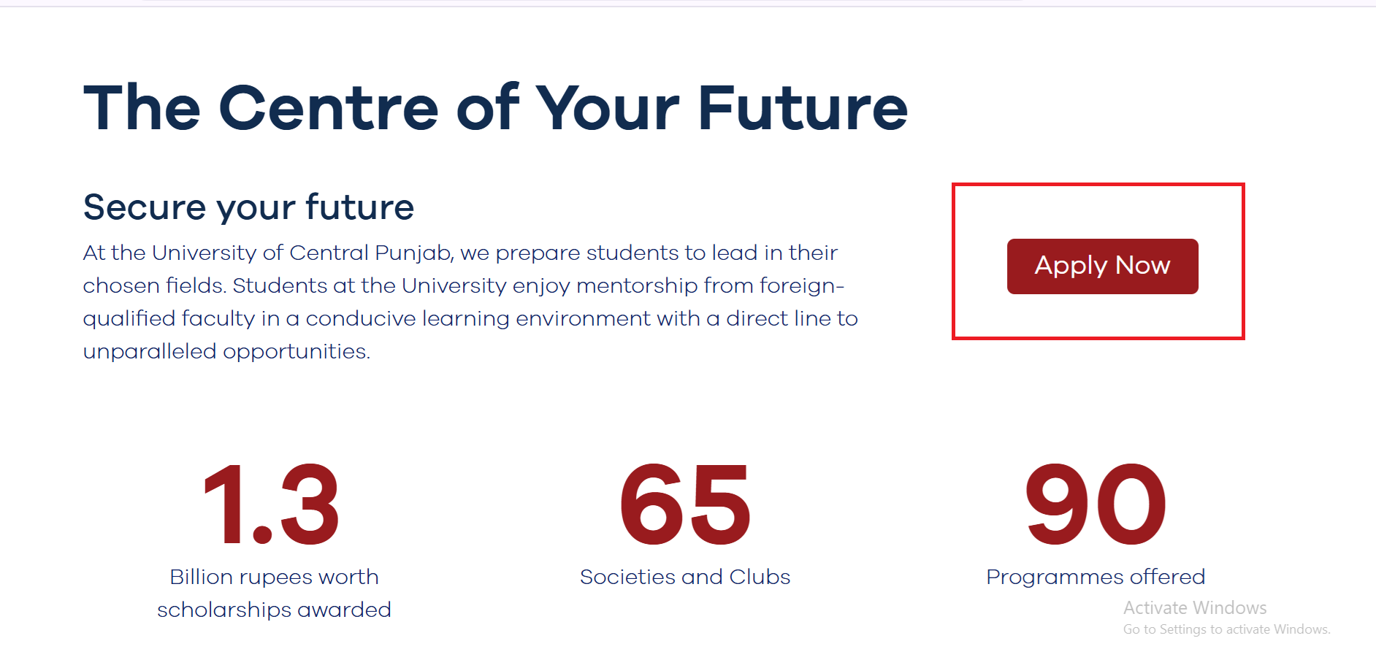Viewport: 1376px width, 668px height.
Task: Click the "The Centre of Your Future" heading
Action: click(495, 108)
